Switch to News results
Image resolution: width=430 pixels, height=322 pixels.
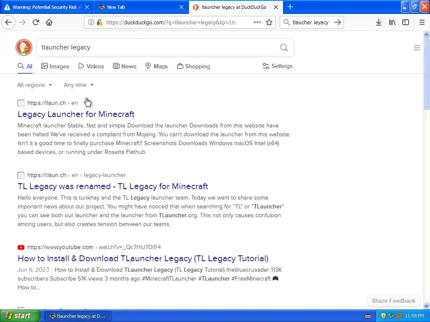coord(124,66)
